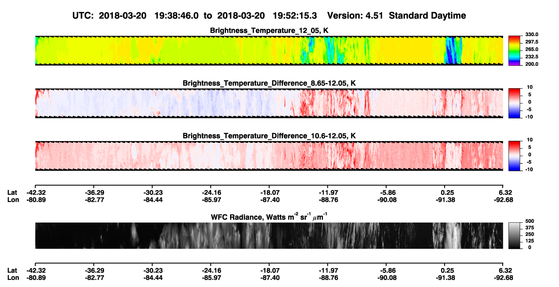
Task: Click the red-blue colorbar for 10.6-12.05 difference
Action: pyautogui.click(x=514, y=156)
